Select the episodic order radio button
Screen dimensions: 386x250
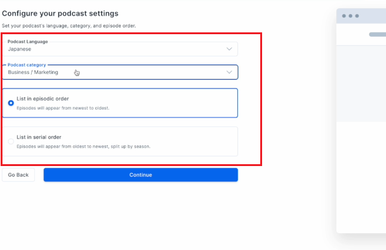tap(11, 103)
